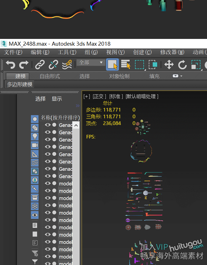Toggle the Display Containers box filter

35,198
